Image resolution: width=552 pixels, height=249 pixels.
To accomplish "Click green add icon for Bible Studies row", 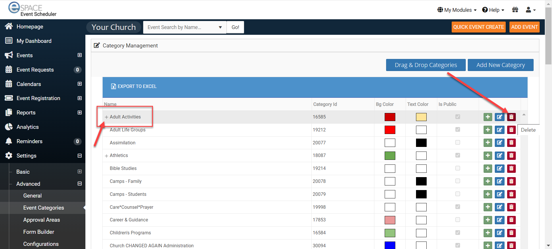I will (x=488, y=168).
